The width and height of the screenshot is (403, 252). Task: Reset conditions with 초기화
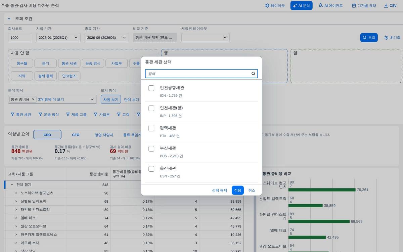pyautogui.click(x=392, y=38)
